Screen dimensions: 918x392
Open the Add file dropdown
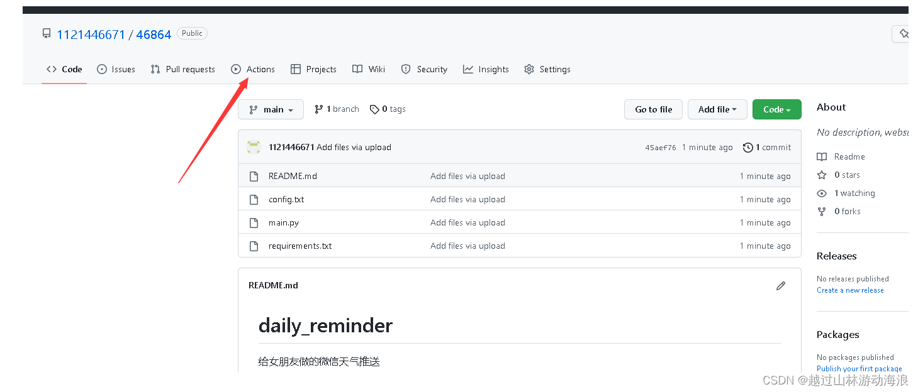point(717,109)
